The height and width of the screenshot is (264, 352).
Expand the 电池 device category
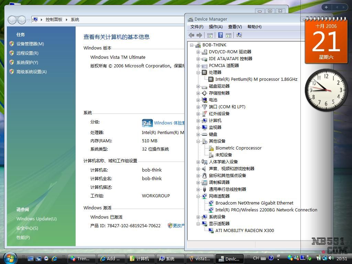click(198, 100)
